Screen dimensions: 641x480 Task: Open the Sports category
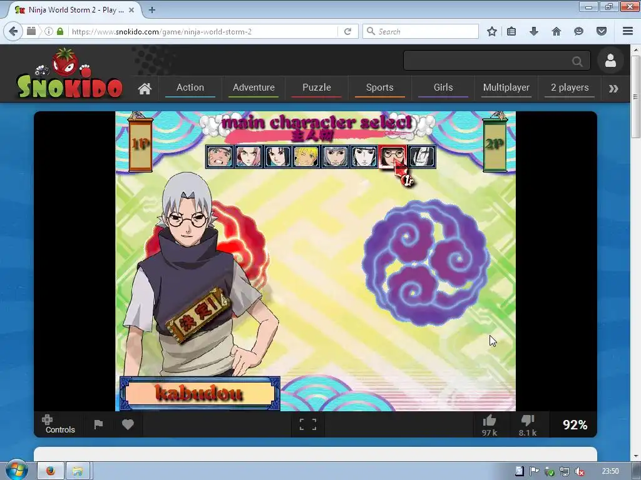(x=380, y=87)
